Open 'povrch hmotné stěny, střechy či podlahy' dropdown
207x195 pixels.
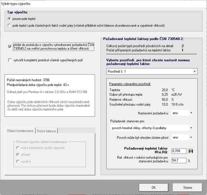pos(152,128)
